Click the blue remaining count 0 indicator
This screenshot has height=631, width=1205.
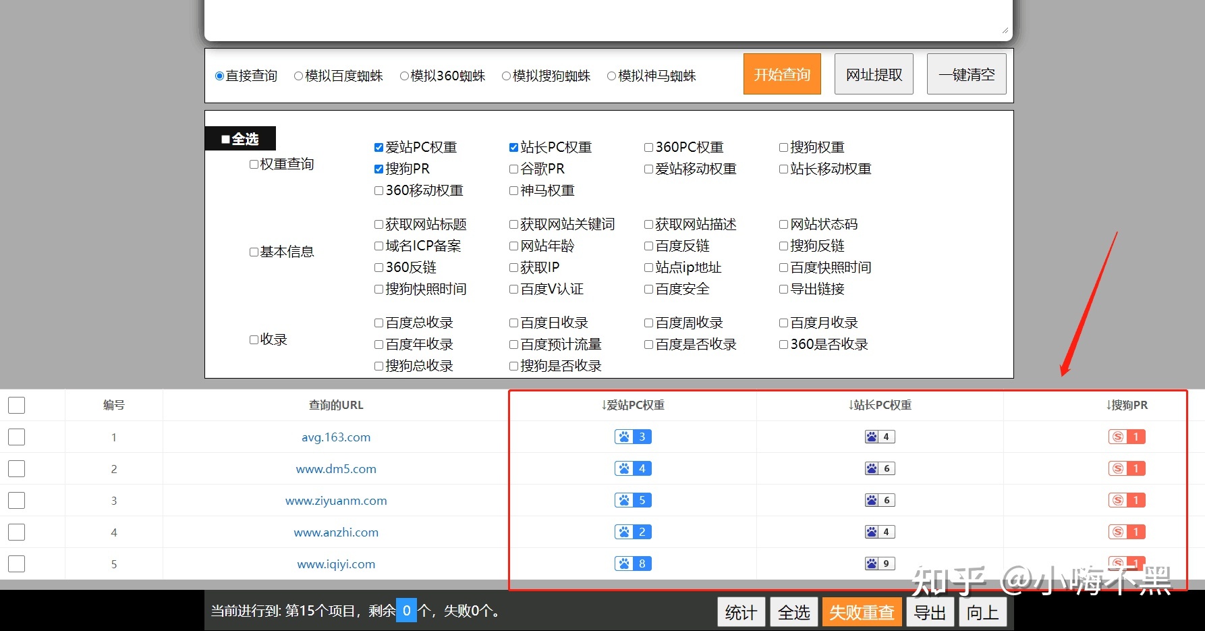point(406,611)
